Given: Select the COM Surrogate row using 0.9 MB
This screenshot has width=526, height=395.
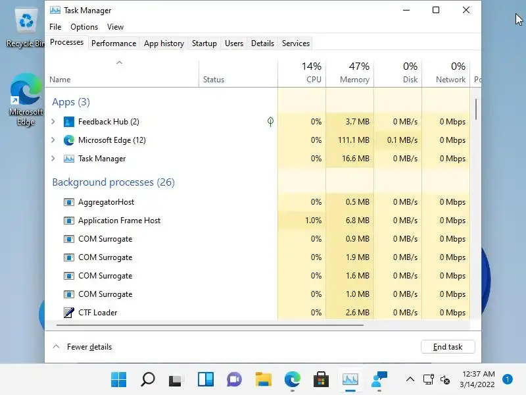Looking at the screenshot, I should coord(257,239).
